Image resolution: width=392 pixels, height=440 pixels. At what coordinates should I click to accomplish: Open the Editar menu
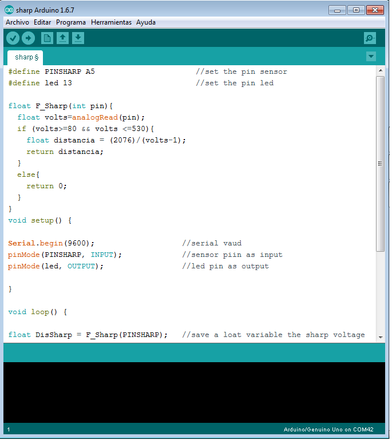pyautogui.click(x=42, y=22)
